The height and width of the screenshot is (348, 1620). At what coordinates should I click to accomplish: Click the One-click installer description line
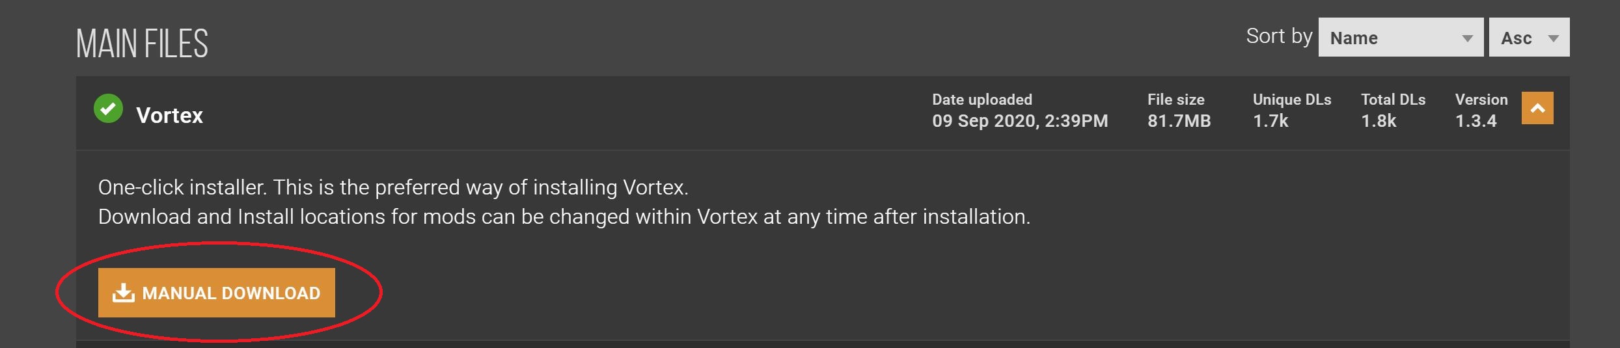pos(393,187)
